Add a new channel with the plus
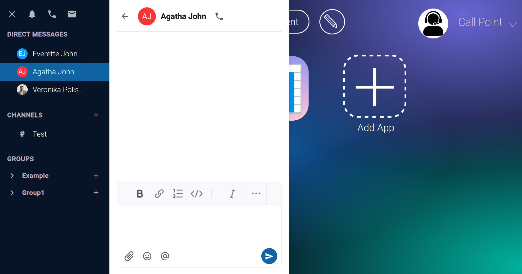Screen dimensions: 522x274 96,115
